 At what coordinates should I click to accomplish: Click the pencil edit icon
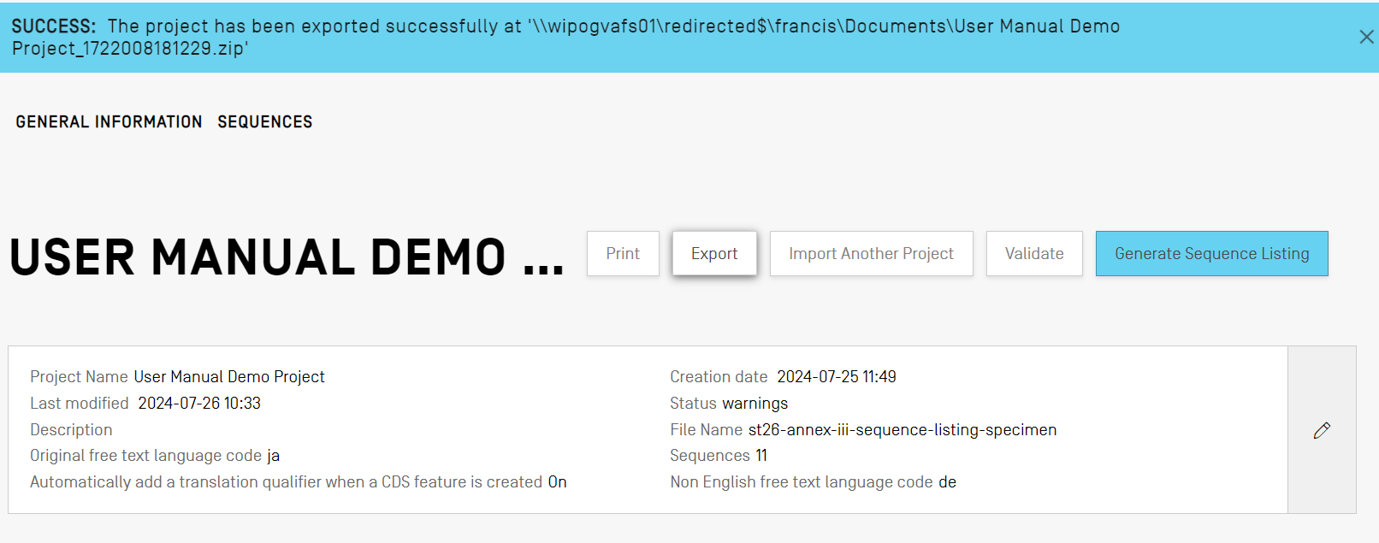click(1322, 430)
